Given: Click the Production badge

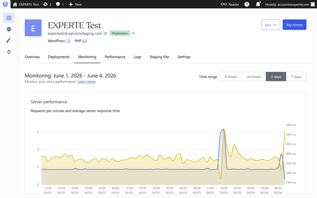Looking at the screenshot, I should point(120,33).
